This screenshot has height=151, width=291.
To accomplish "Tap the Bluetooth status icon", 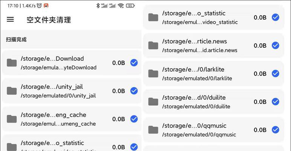I will pos(98,6).
